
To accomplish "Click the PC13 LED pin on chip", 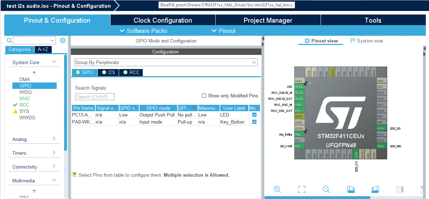I will [299, 86].
